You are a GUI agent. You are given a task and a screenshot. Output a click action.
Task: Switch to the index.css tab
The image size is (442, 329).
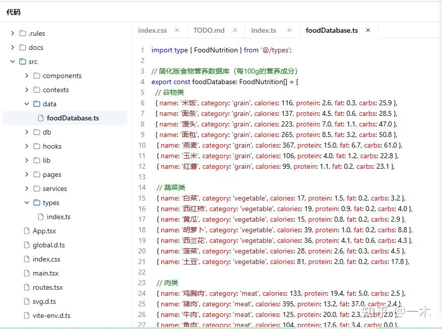[152, 30]
